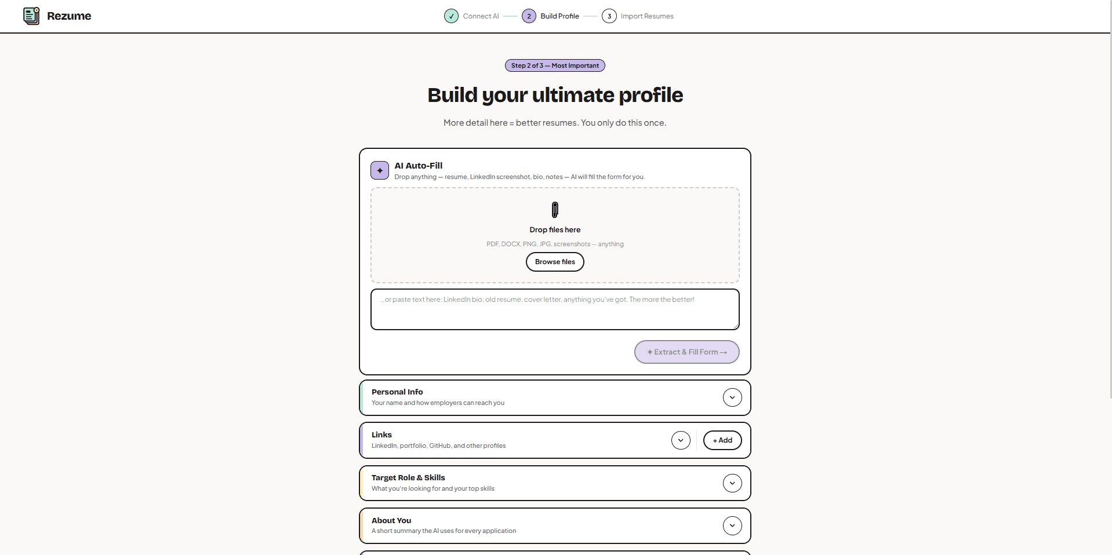Click the Connect AI checkmark step icon
The width and height of the screenshot is (1112, 555).
pyautogui.click(x=451, y=16)
